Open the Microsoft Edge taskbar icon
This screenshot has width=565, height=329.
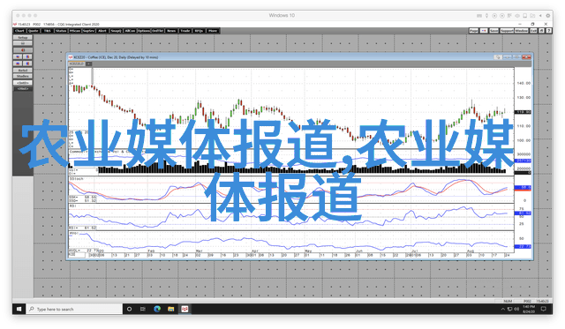(157, 309)
